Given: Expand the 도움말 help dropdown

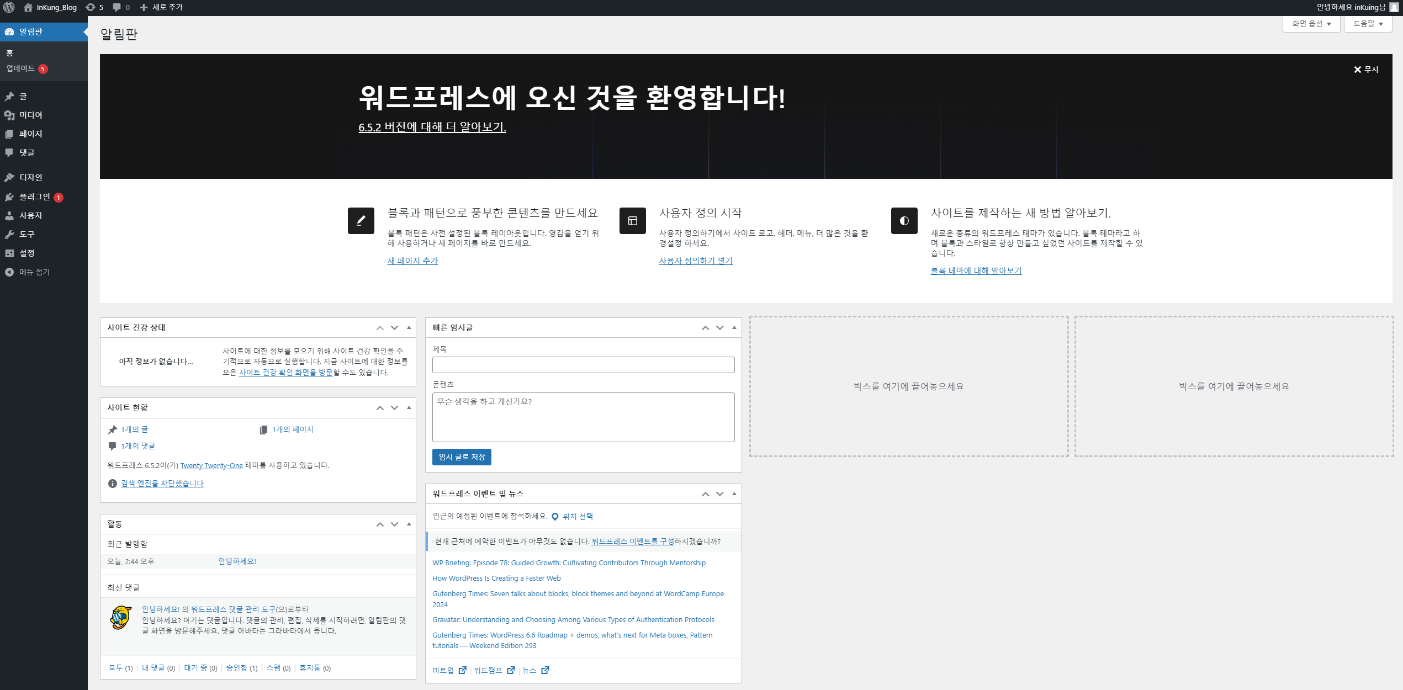Looking at the screenshot, I should pos(1367,24).
